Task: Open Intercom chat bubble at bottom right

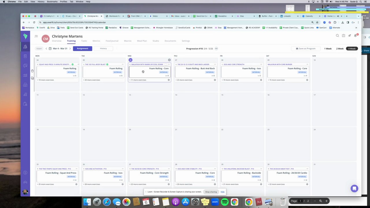Action: (x=354, y=188)
